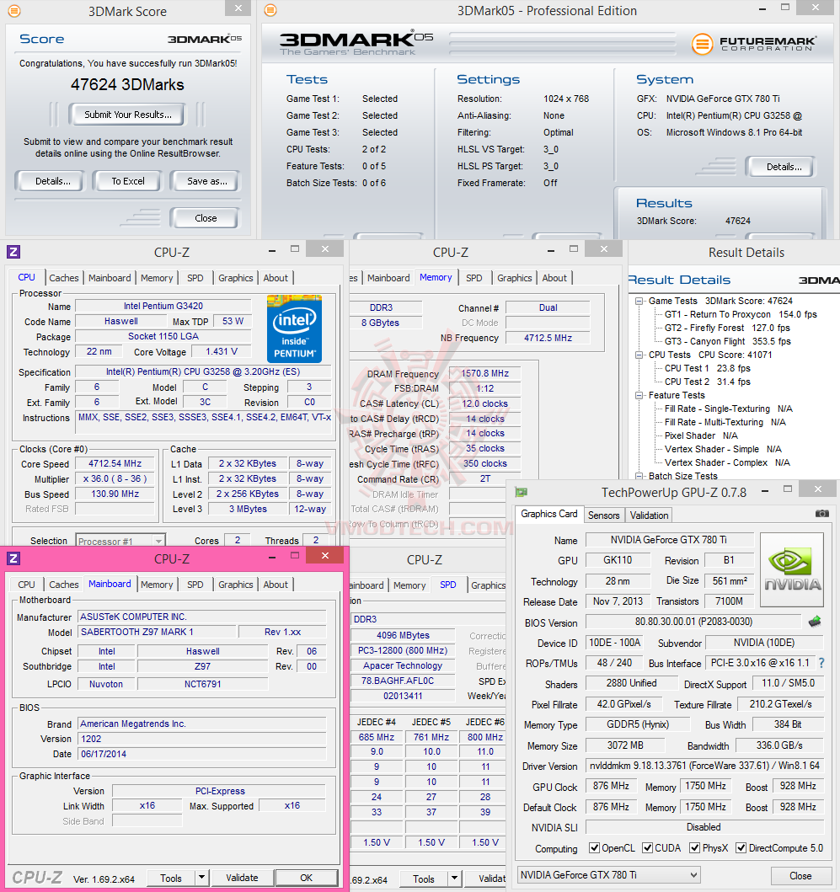
Task: Open the GPU selection dropdown in GPU-Z
Action: pos(609,875)
